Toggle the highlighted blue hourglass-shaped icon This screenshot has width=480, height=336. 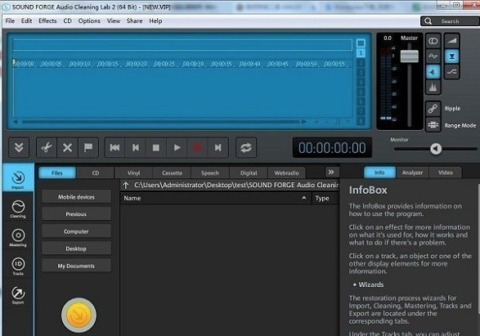(452, 56)
